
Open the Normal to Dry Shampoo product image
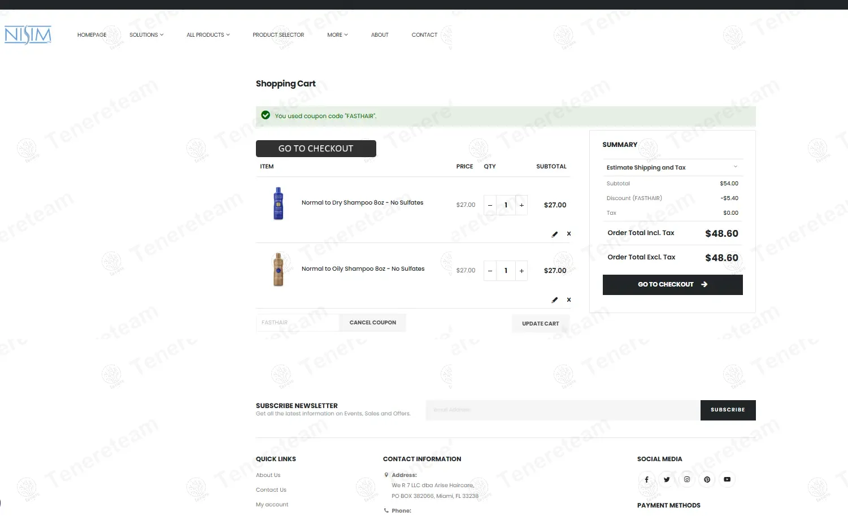coord(278,203)
